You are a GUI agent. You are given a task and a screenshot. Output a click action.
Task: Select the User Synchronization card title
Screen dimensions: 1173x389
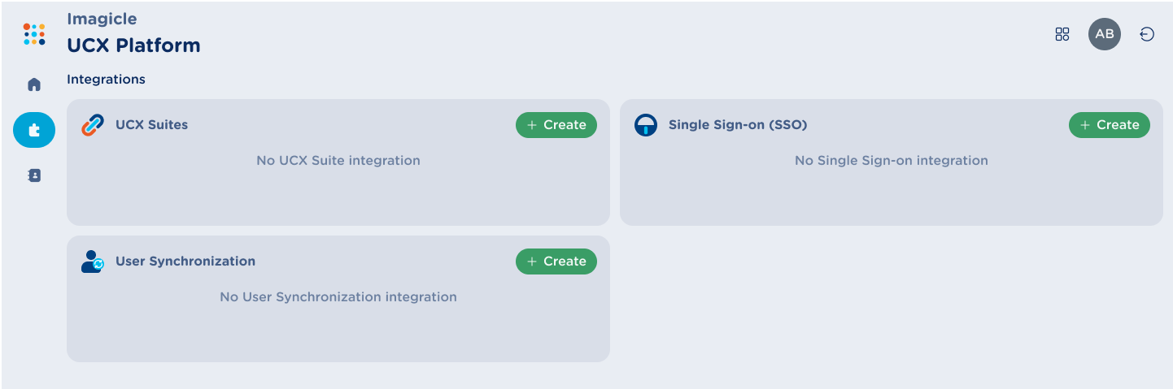click(x=185, y=261)
